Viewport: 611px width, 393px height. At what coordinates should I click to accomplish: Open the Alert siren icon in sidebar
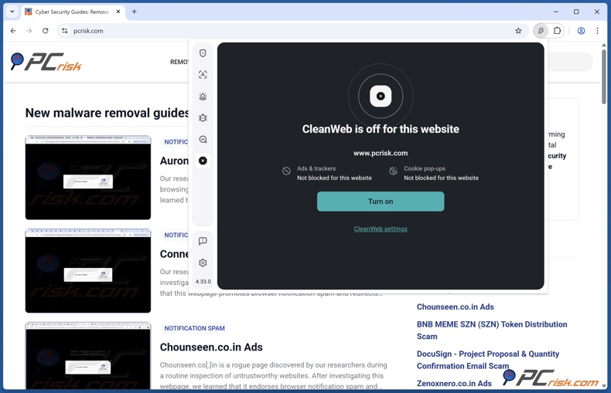point(203,96)
